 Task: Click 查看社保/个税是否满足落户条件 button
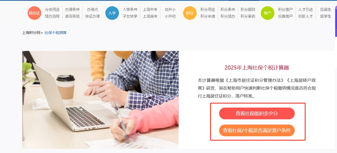(257, 131)
